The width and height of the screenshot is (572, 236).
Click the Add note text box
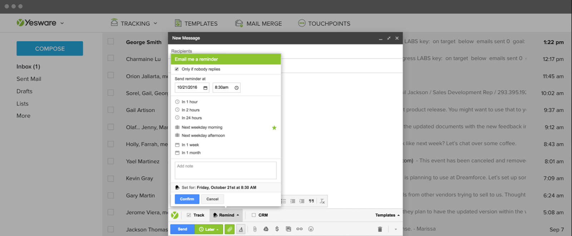[x=226, y=170]
